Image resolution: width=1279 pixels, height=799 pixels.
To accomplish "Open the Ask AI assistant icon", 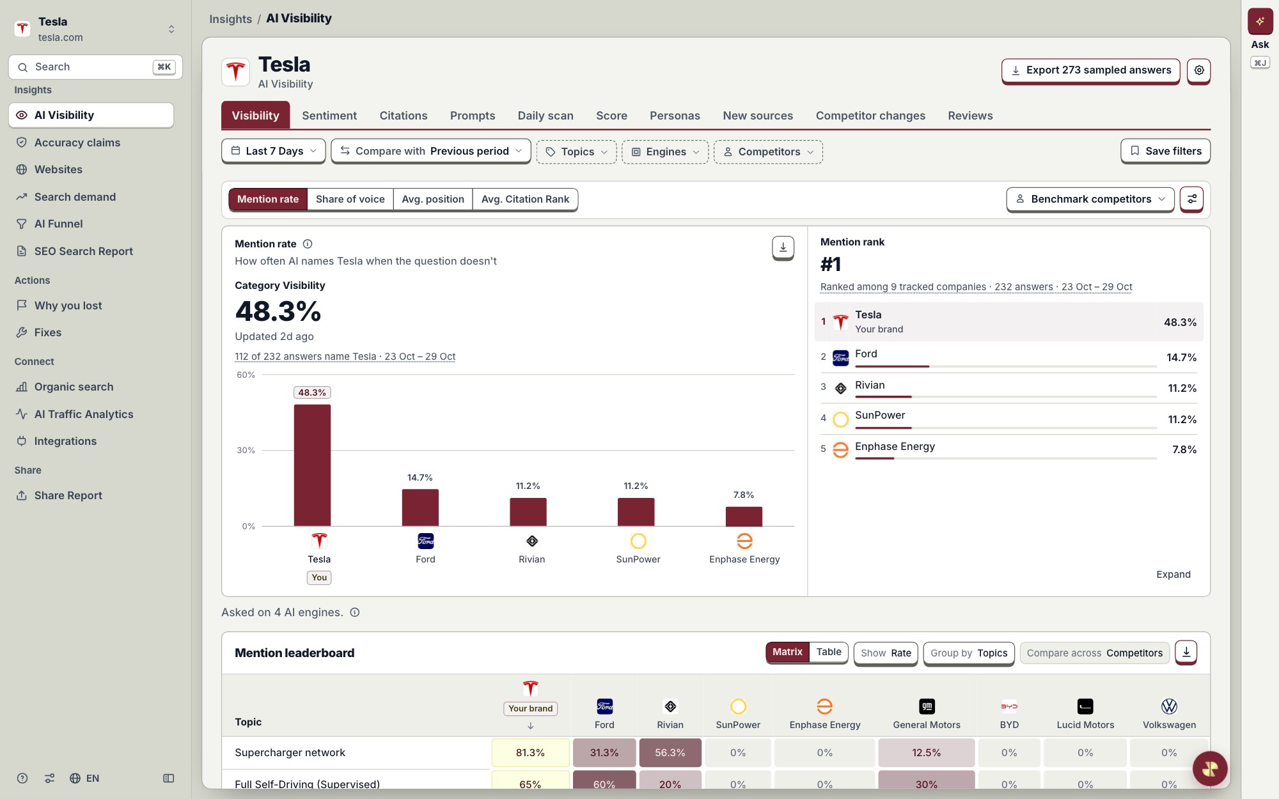I will (x=1260, y=21).
